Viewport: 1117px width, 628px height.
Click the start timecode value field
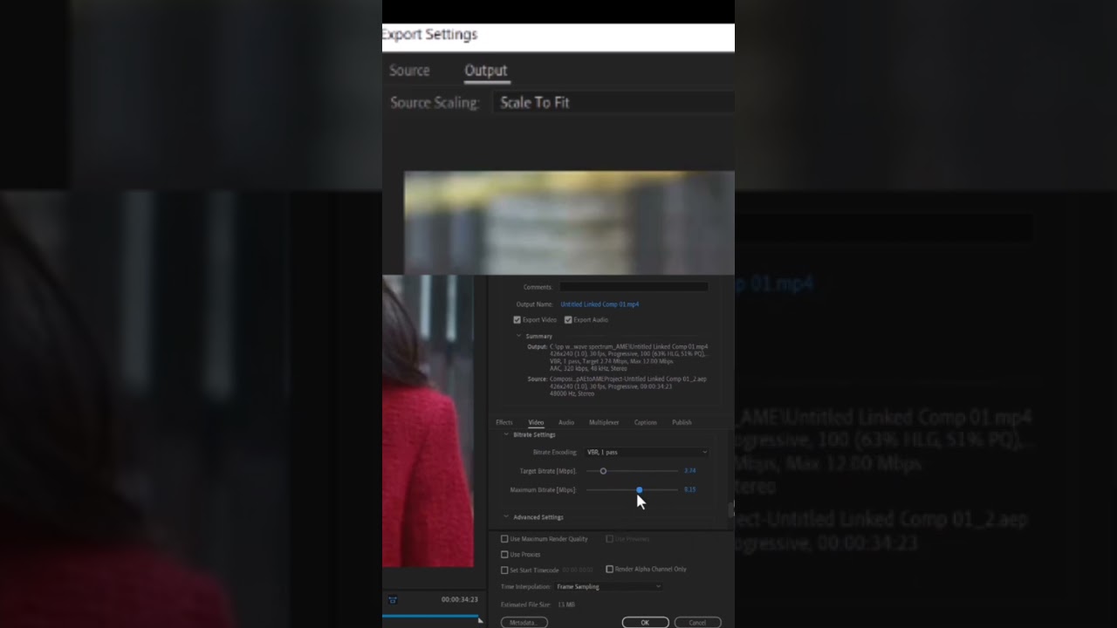tap(578, 570)
